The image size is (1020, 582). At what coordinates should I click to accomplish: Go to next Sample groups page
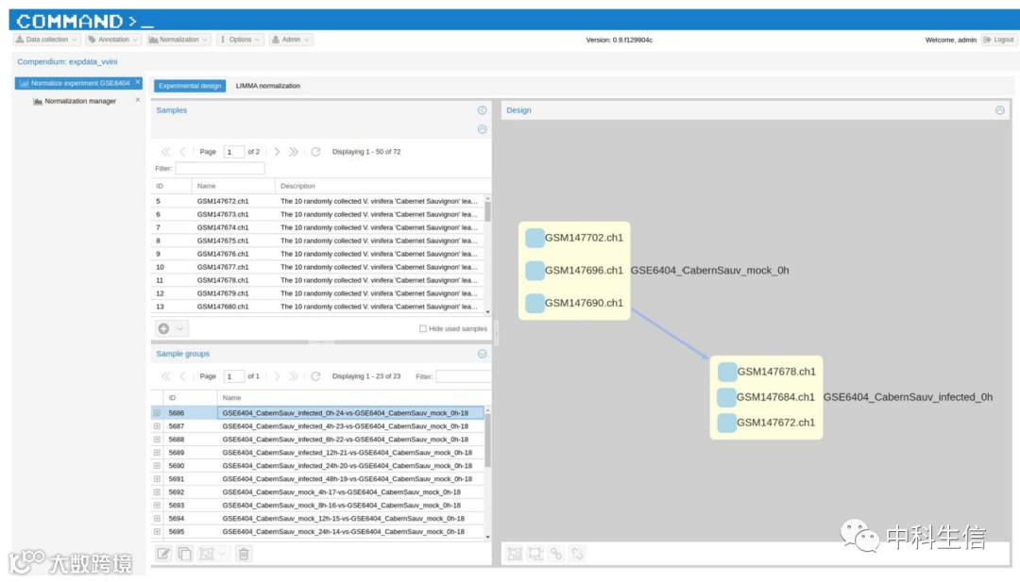tap(277, 376)
